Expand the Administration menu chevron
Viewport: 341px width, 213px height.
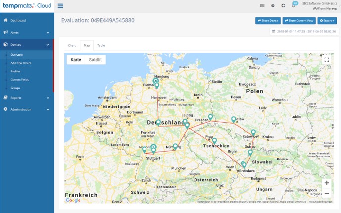tap(48, 110)
